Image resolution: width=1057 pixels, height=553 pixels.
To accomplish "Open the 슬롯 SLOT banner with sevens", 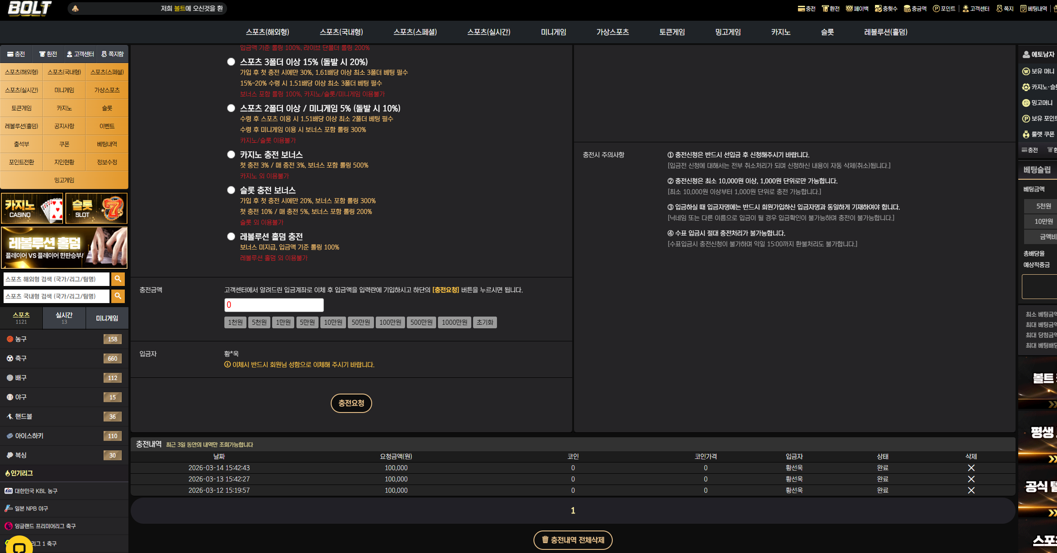I will (96, 209).
